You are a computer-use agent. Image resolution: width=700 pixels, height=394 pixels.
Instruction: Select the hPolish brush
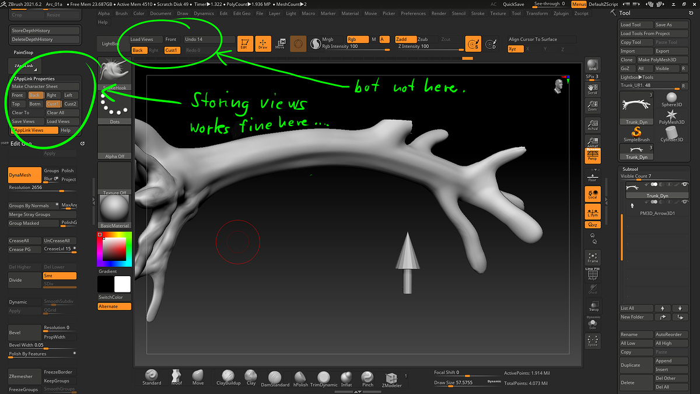(300, 378)
